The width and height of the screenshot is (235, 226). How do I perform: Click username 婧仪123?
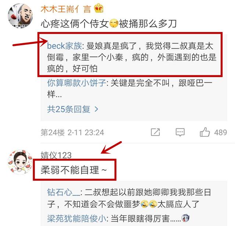(56, 155)
